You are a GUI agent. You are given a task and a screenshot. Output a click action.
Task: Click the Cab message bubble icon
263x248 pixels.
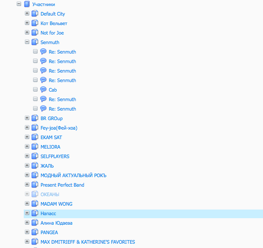pyautogui.click(x=43, y=89)
